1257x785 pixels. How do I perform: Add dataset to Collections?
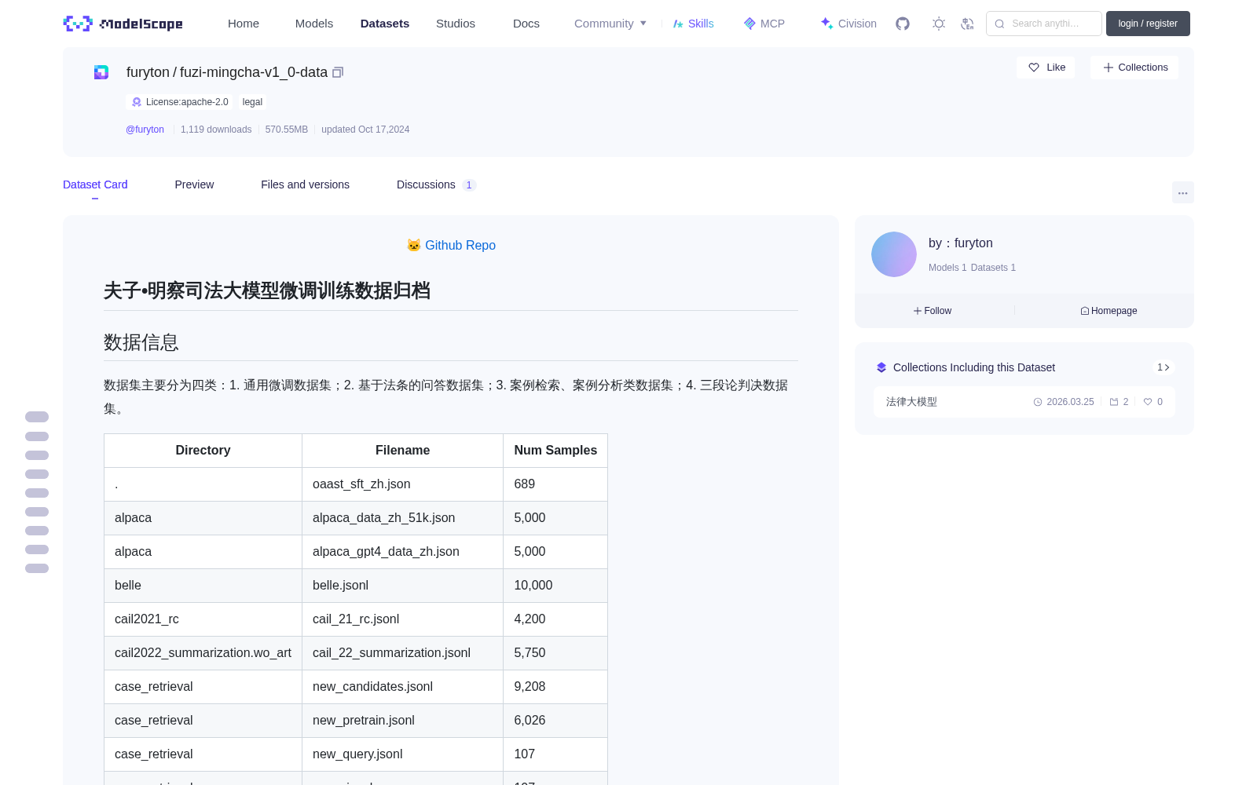tap(1134, 68)
